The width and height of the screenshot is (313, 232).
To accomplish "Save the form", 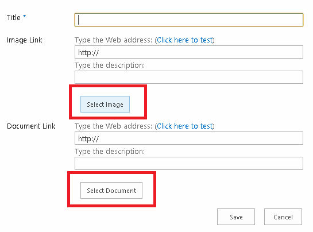I will pyautogui.click(x=236, y=217).
